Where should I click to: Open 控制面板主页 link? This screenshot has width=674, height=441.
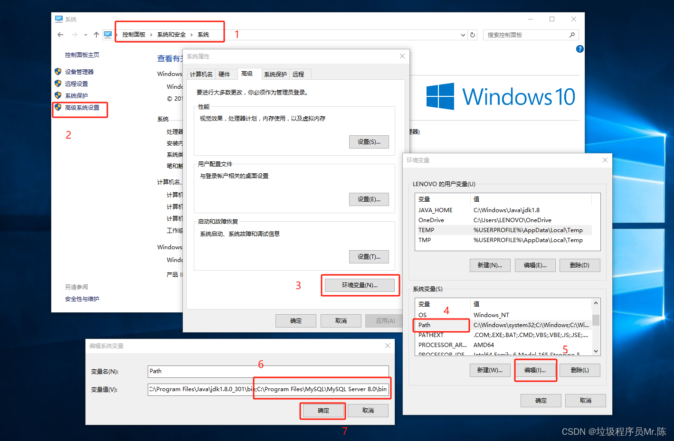(82, 55)
